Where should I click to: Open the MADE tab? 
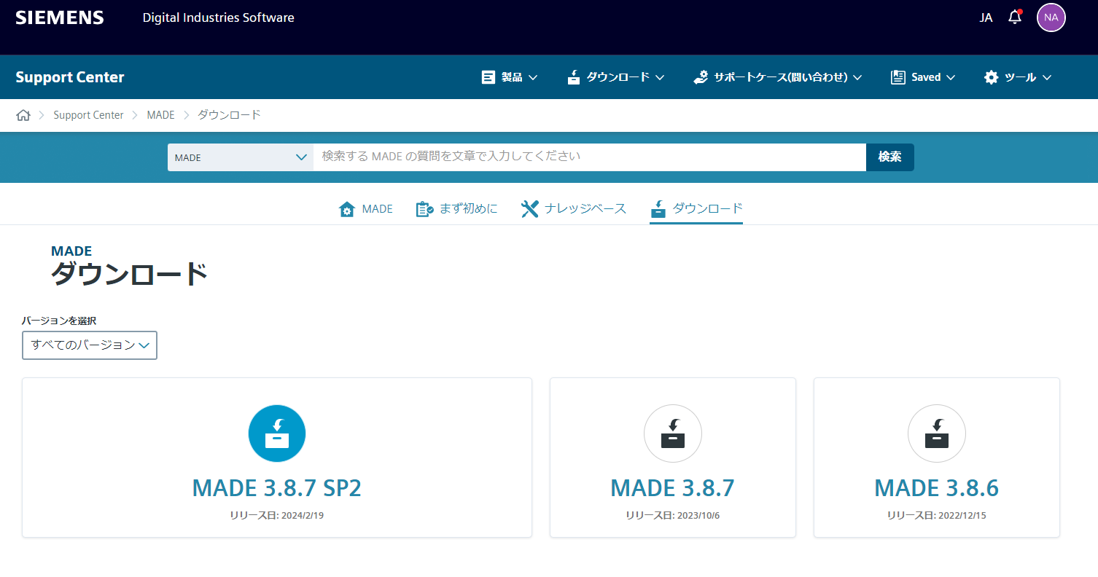(x=366, y=209)
